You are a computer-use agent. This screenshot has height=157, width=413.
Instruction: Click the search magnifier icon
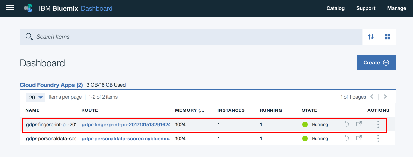point(29,36)
